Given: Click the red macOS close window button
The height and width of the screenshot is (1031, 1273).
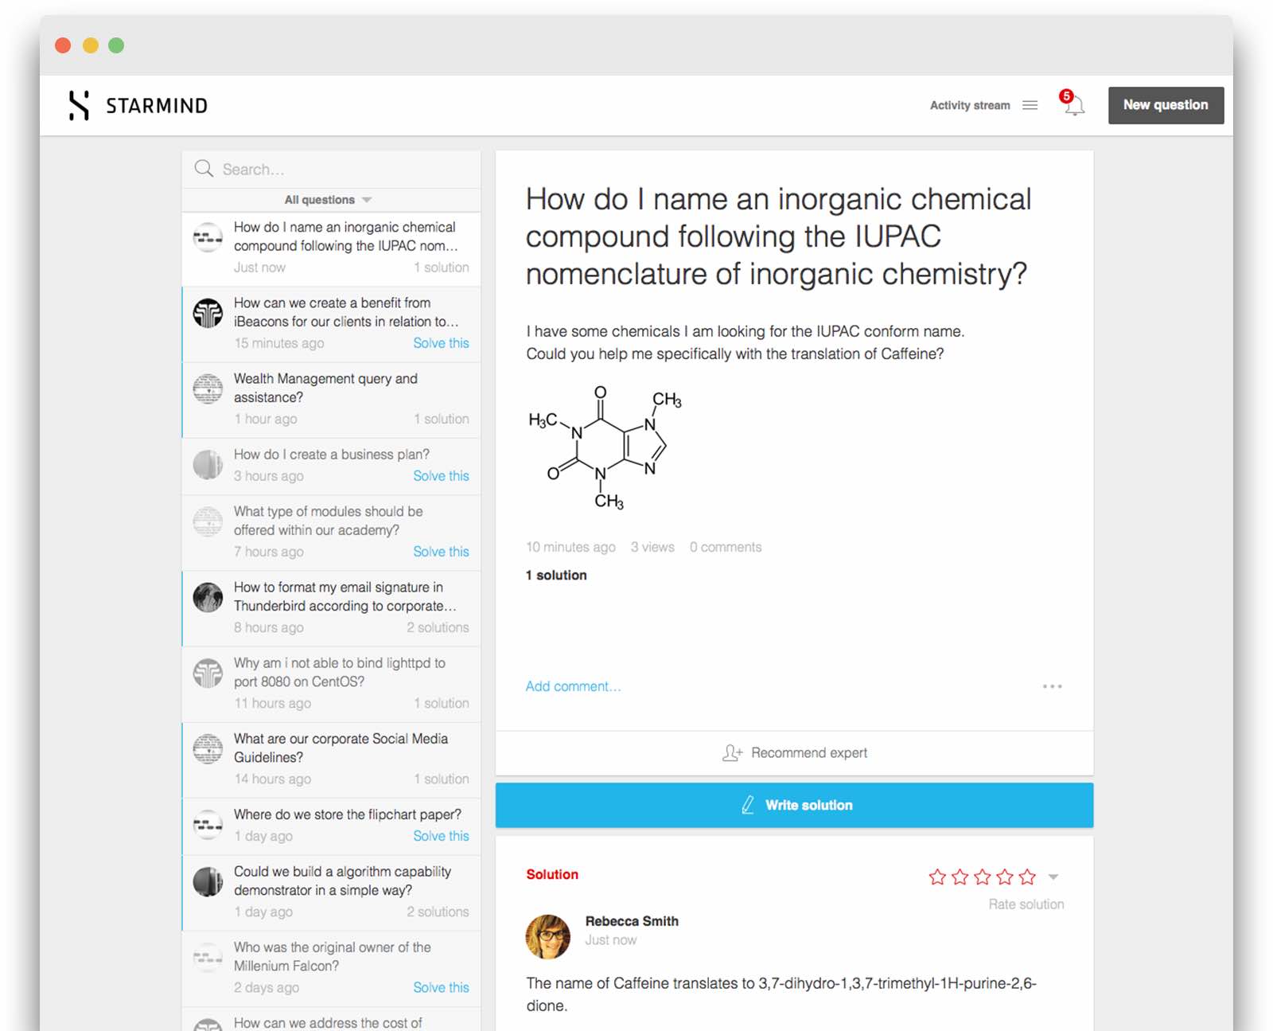Looking at the screenshot, I should (x=63, y=45).
